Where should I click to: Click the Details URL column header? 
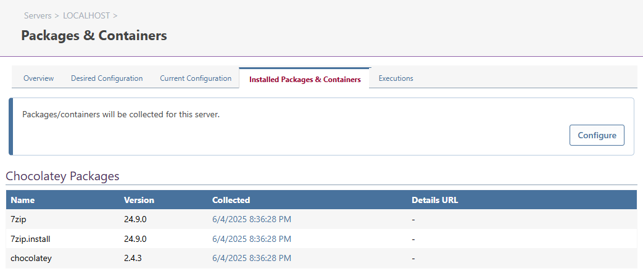pyautogui.click(x=434, y=200)
